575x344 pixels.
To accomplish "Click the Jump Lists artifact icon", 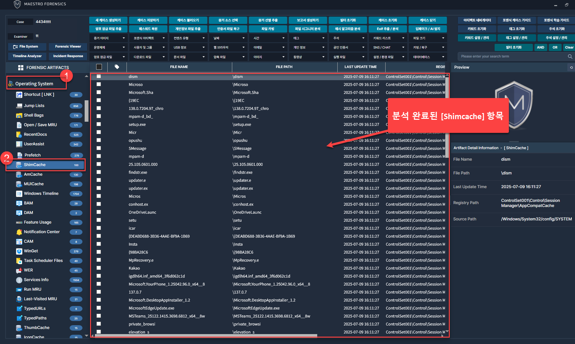I will point(19,106).
